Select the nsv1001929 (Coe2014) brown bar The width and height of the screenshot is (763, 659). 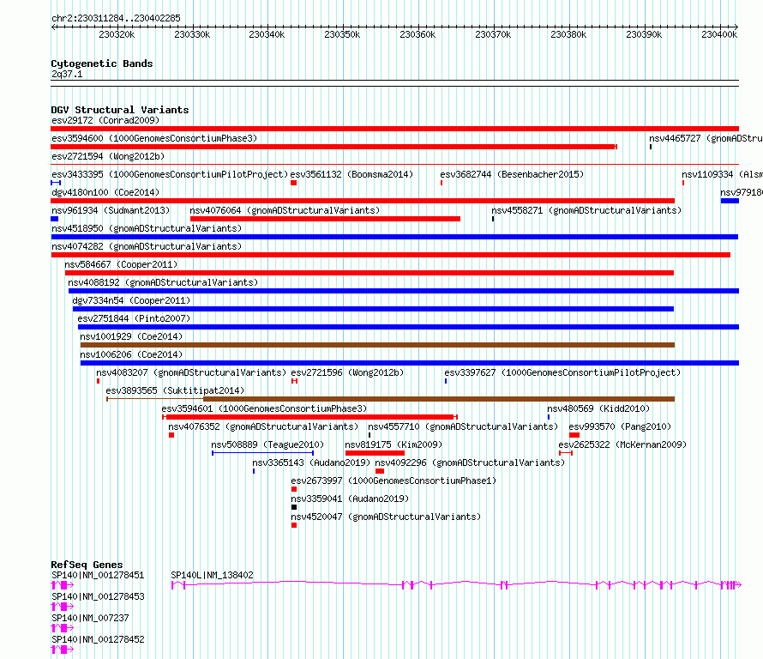(377, 345)
